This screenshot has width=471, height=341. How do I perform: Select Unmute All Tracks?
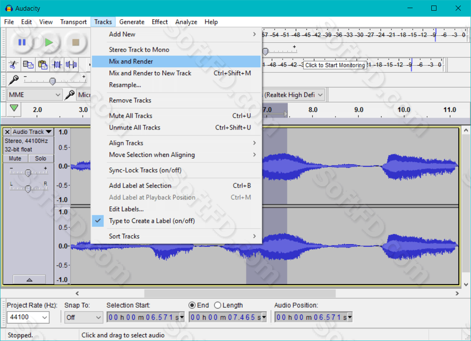[176, 128]
